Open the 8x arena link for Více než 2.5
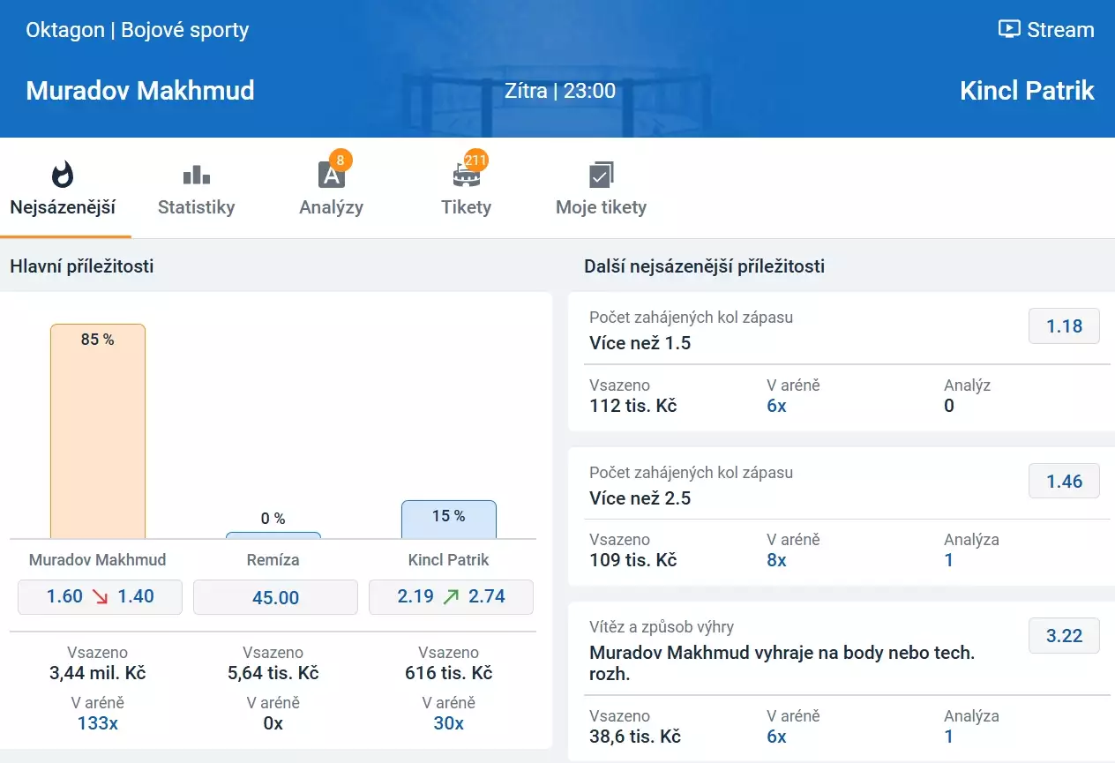Image resolution: width=1115 pixels, height=763 pixels. tap(776, 560)
